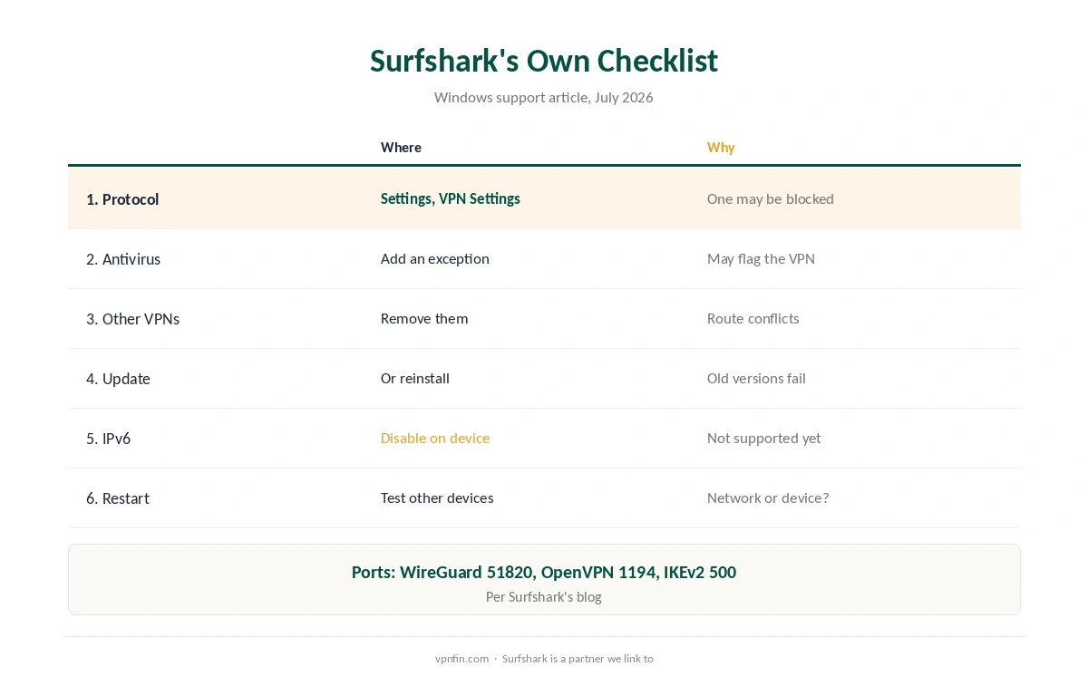The height and width of the screenshot is (676, 1088).
Task: Select the "5. IPv6" row label
Action: point(108,439)
